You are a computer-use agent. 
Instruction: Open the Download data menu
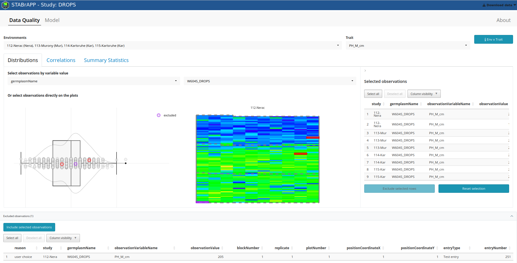click(x=499, y=5)
